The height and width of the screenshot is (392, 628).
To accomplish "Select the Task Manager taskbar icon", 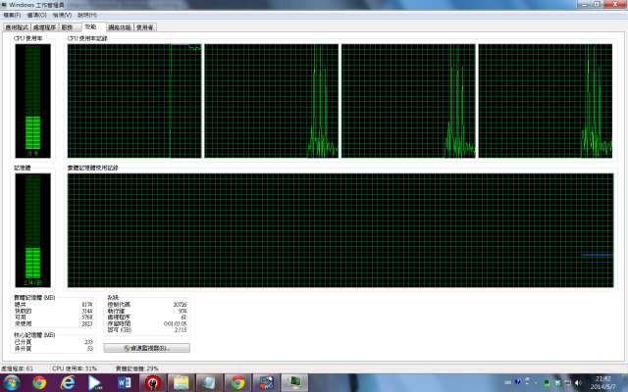I will tap(294, 383).
